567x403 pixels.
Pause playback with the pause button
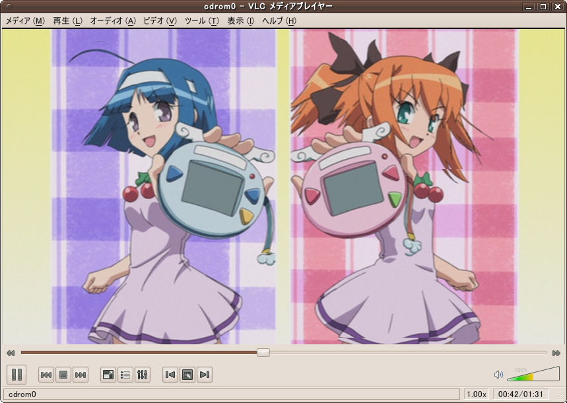17,375
